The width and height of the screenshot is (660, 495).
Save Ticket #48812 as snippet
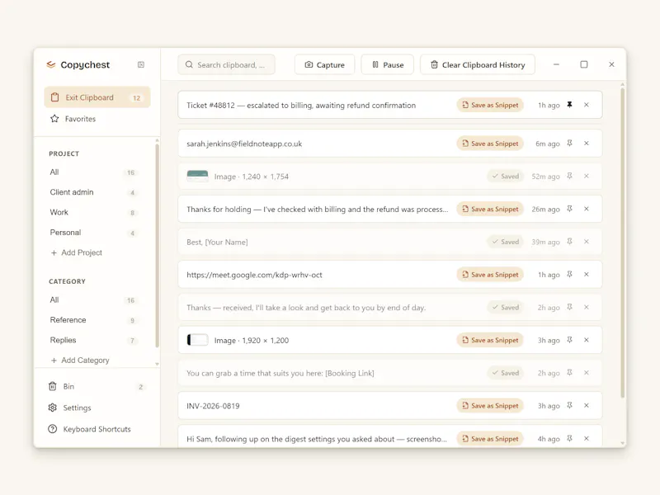[x=490, y=106]
